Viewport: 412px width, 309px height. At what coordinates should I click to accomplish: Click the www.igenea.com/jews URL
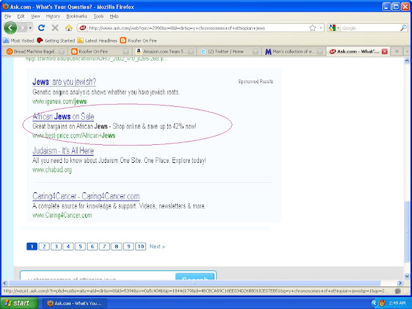[59, 102]
